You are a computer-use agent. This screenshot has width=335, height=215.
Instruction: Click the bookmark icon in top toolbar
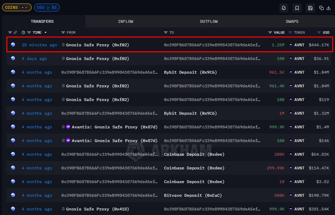(x=297, y=8)
